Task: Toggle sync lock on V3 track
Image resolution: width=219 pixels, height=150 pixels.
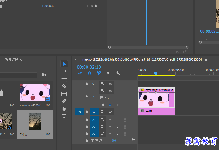Action: click(x=103, y=84)
